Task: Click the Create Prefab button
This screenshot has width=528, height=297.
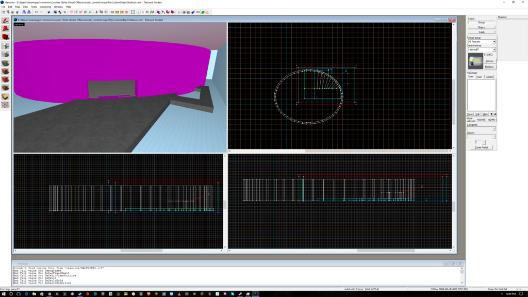Action: [x=482, y=147]
